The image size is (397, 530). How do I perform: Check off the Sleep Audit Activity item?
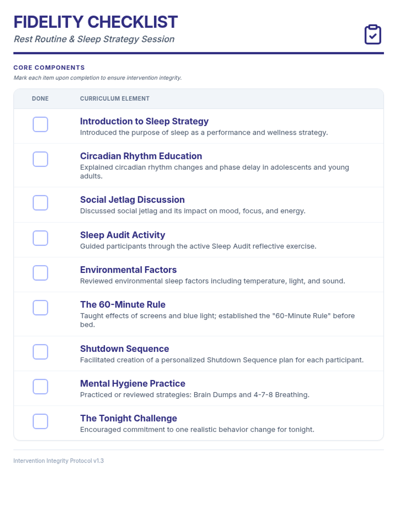point(40,238)
